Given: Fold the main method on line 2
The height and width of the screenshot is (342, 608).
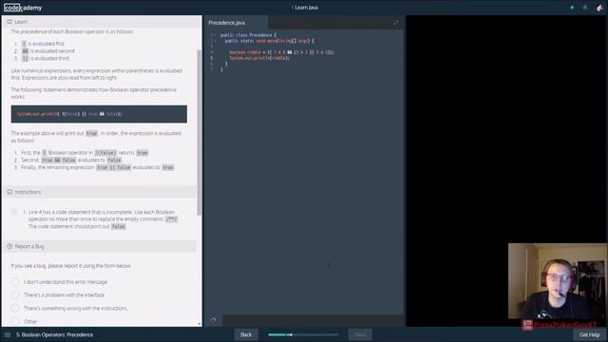Looking at the screenshot, I should tap(216, 41).
